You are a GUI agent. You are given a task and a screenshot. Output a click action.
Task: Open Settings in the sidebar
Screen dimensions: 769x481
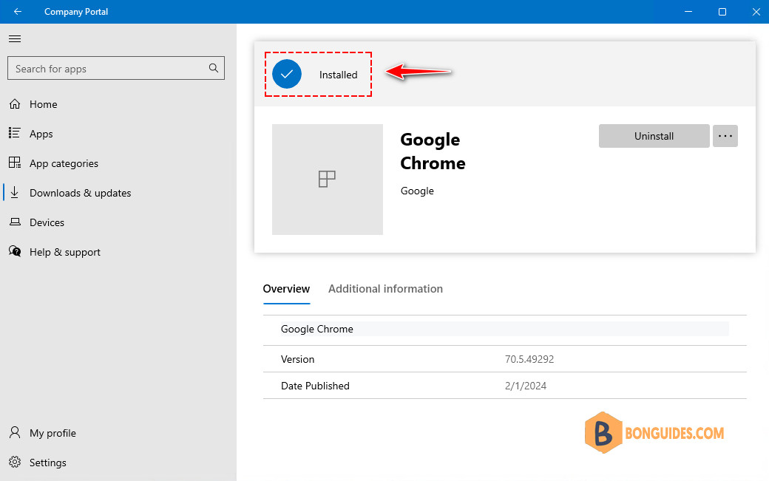118,463
